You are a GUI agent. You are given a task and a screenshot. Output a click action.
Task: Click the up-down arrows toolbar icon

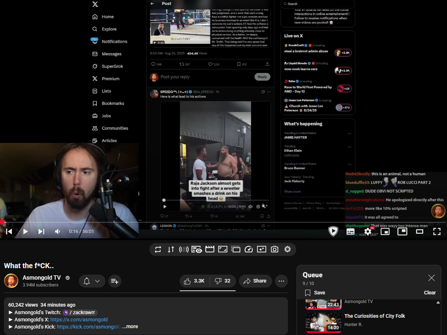click(x=171, y=249)
